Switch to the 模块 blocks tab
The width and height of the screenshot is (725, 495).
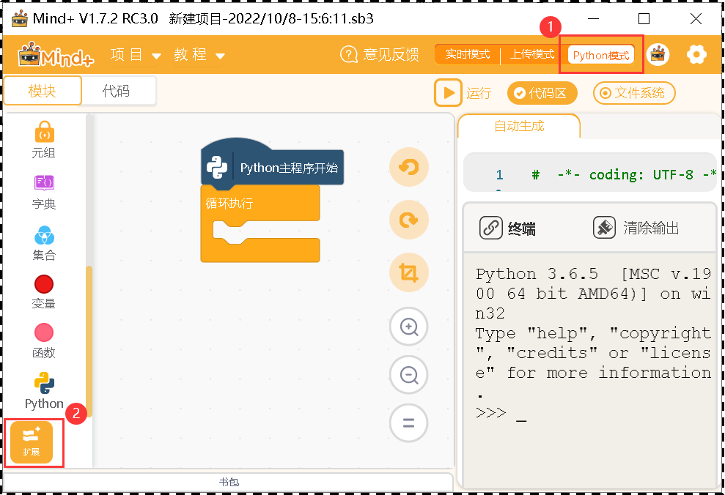43,91
